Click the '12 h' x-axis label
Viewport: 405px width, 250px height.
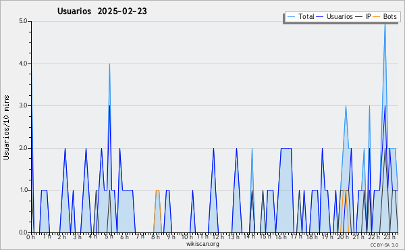pos(219,237)
